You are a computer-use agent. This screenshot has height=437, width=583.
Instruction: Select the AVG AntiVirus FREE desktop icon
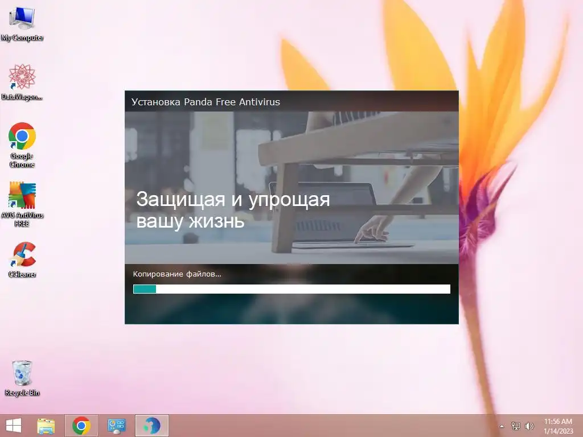pyautogui.click(x=22, y=204)
